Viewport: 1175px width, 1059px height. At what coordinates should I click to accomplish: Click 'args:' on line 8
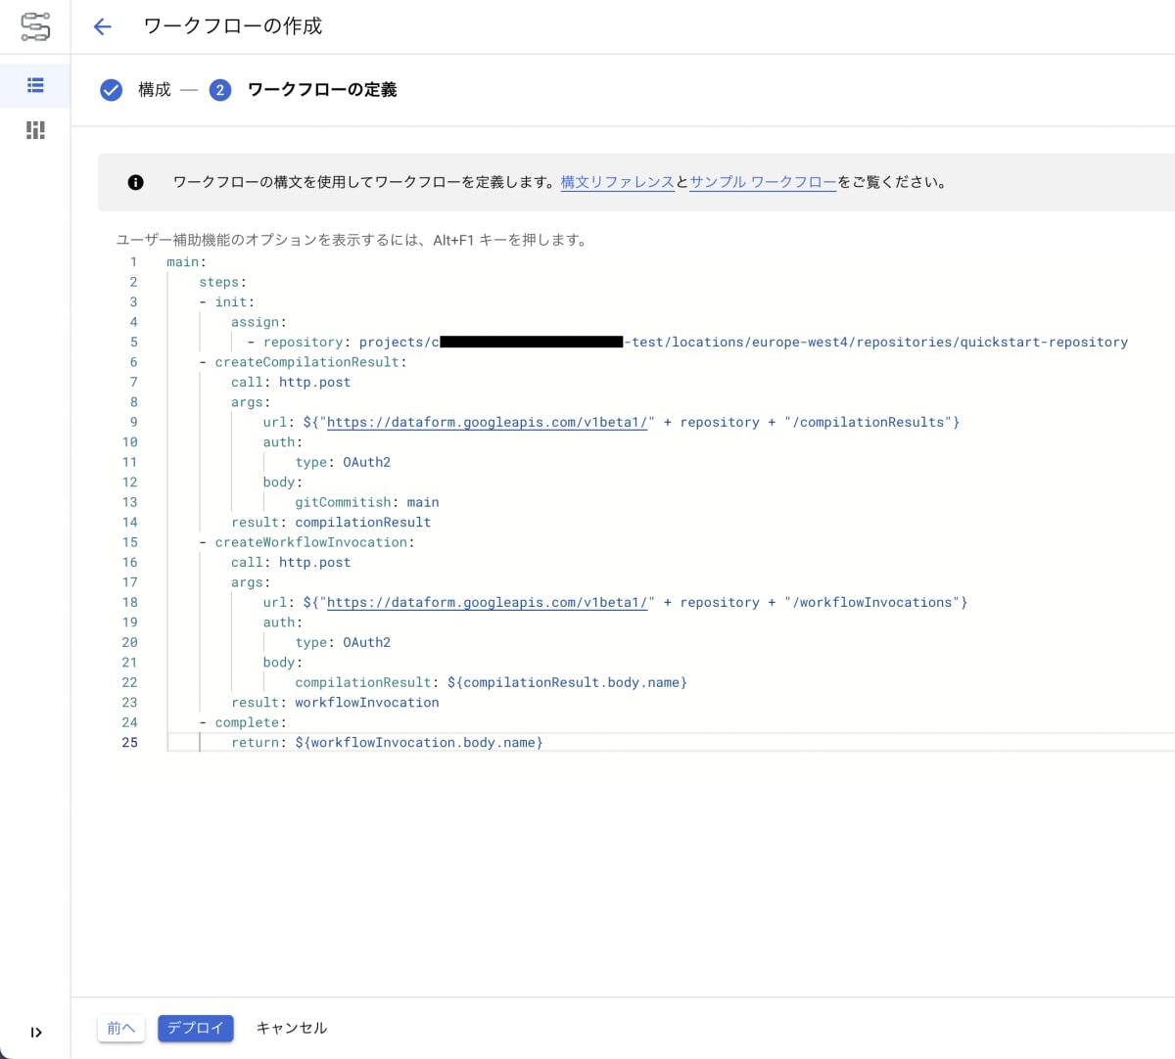pyautogui.click(x=251, y=402)
